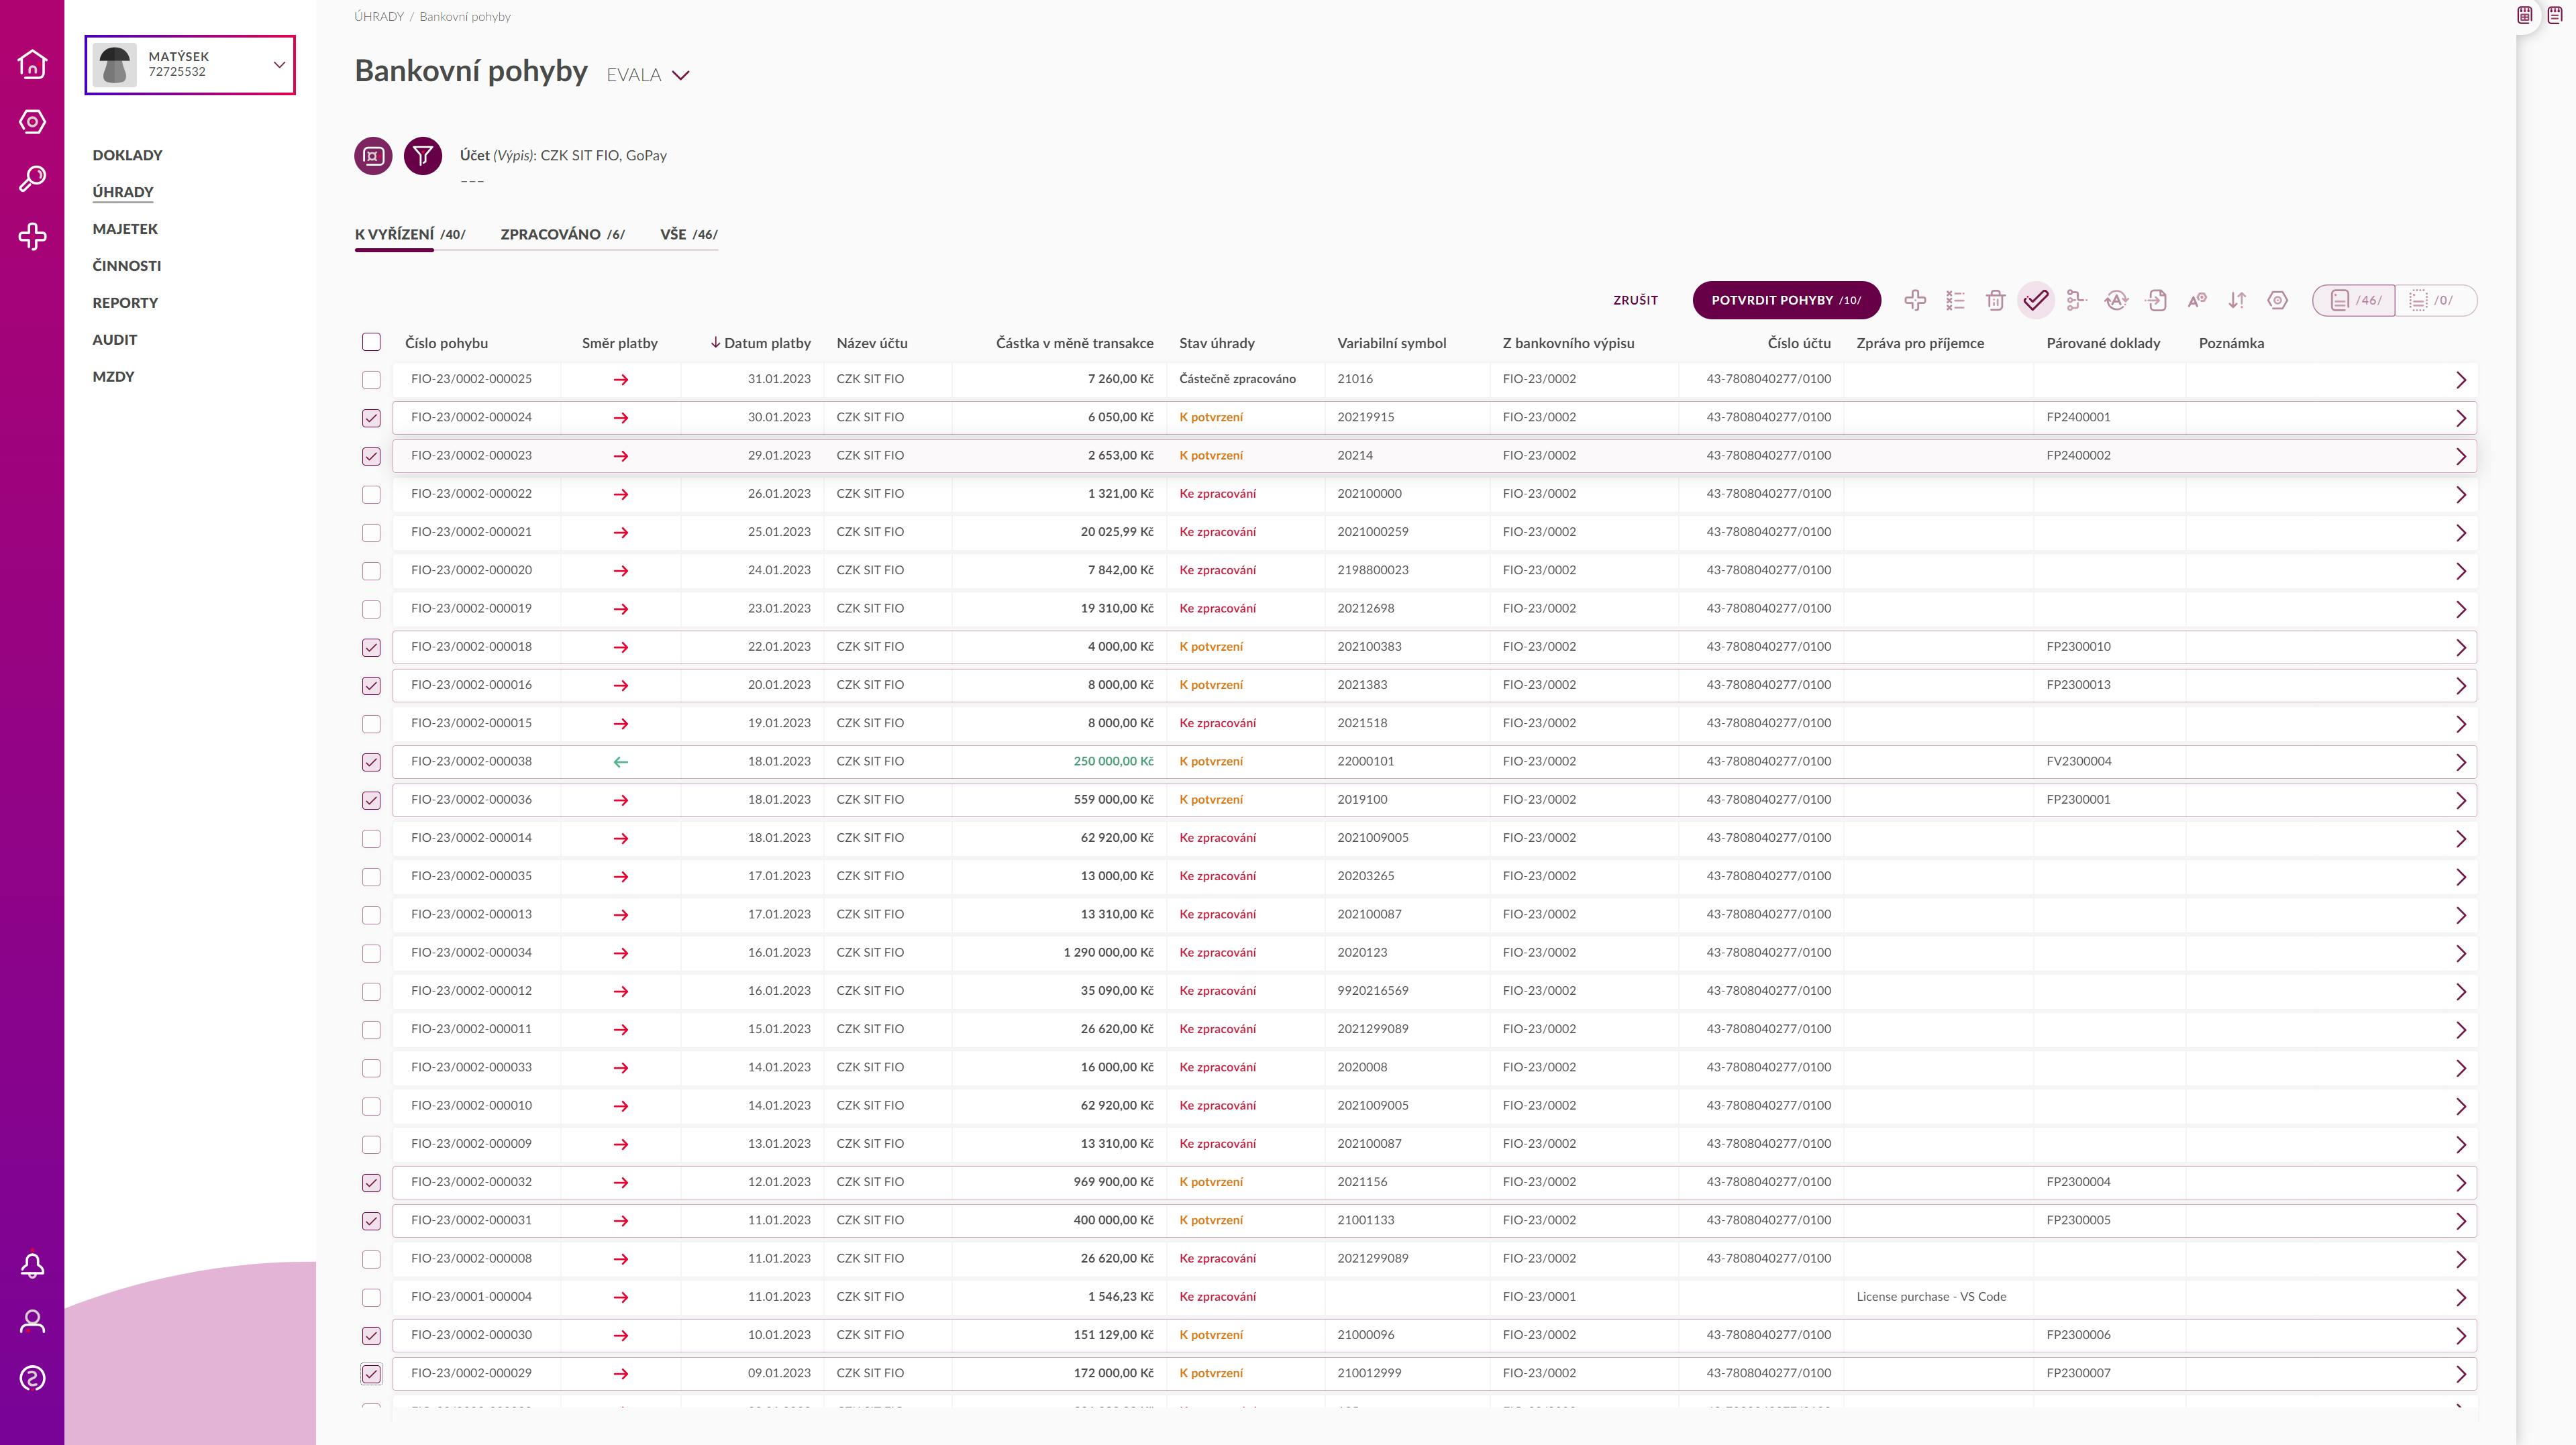Click the circular arrows with letter A icon
2576x1445 pixels.
tap(2116, 300)
